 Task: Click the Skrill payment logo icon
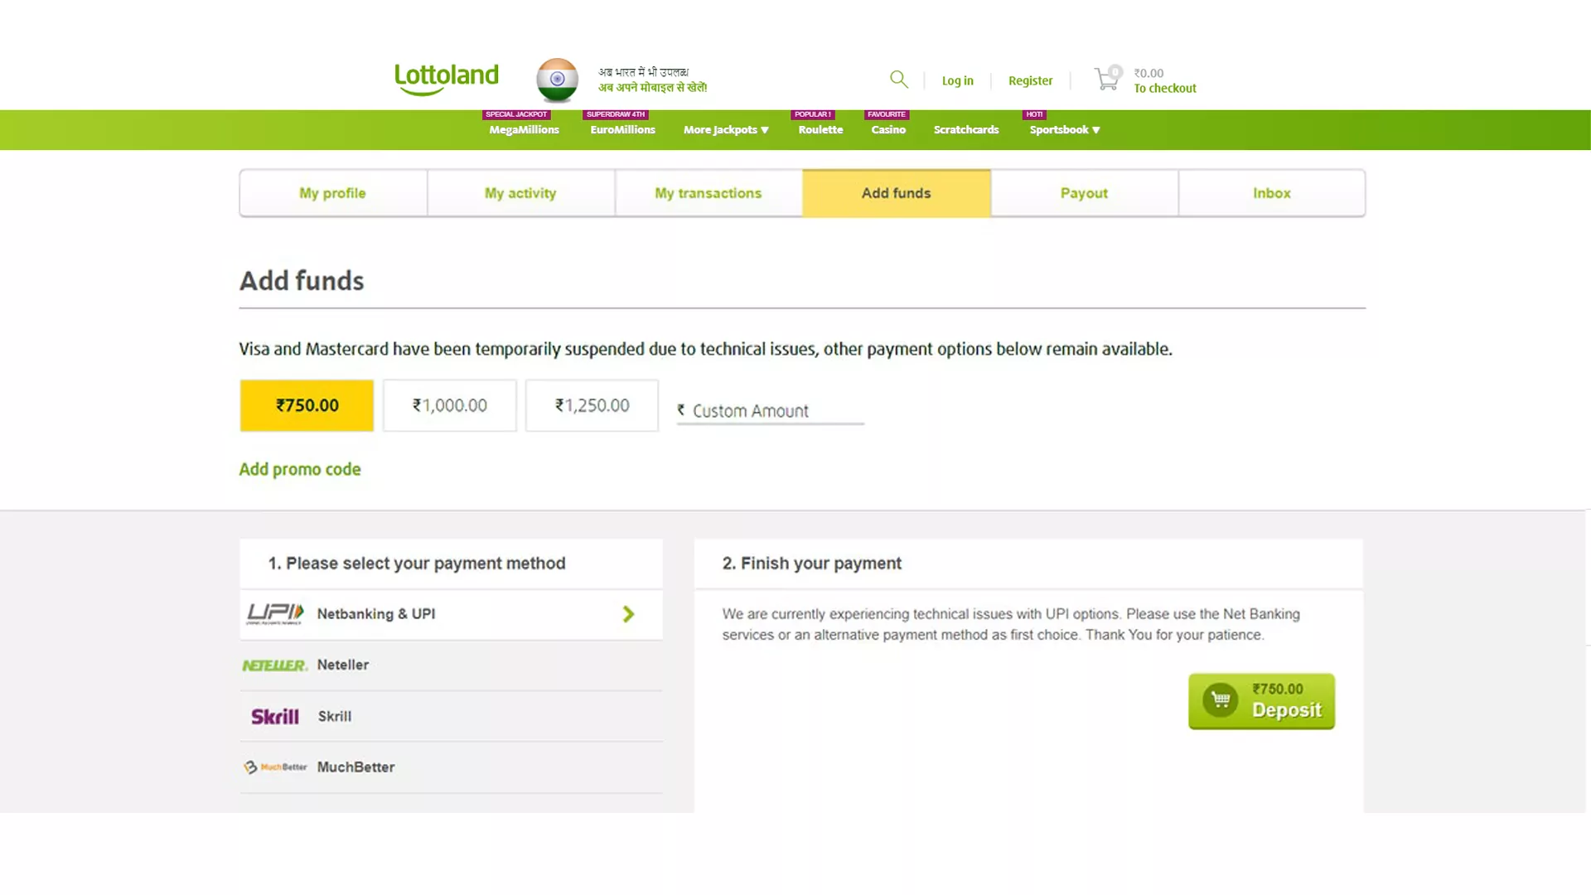point(274,716)
